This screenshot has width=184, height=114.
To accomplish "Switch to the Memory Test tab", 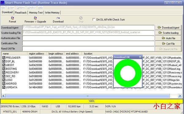I will tap(36, 13).
